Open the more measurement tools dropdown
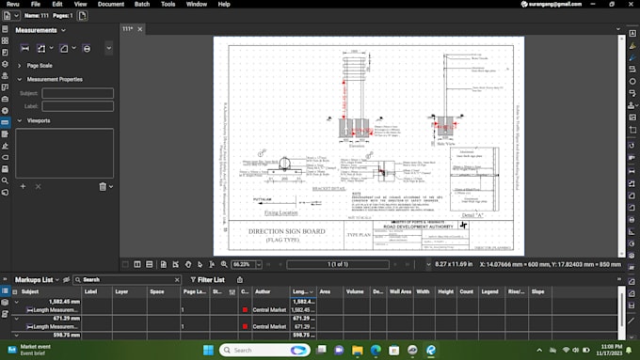Viewport: 640px width, 360px height. [108, 48]
